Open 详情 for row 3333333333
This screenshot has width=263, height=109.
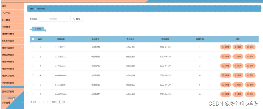click(226, 66)
